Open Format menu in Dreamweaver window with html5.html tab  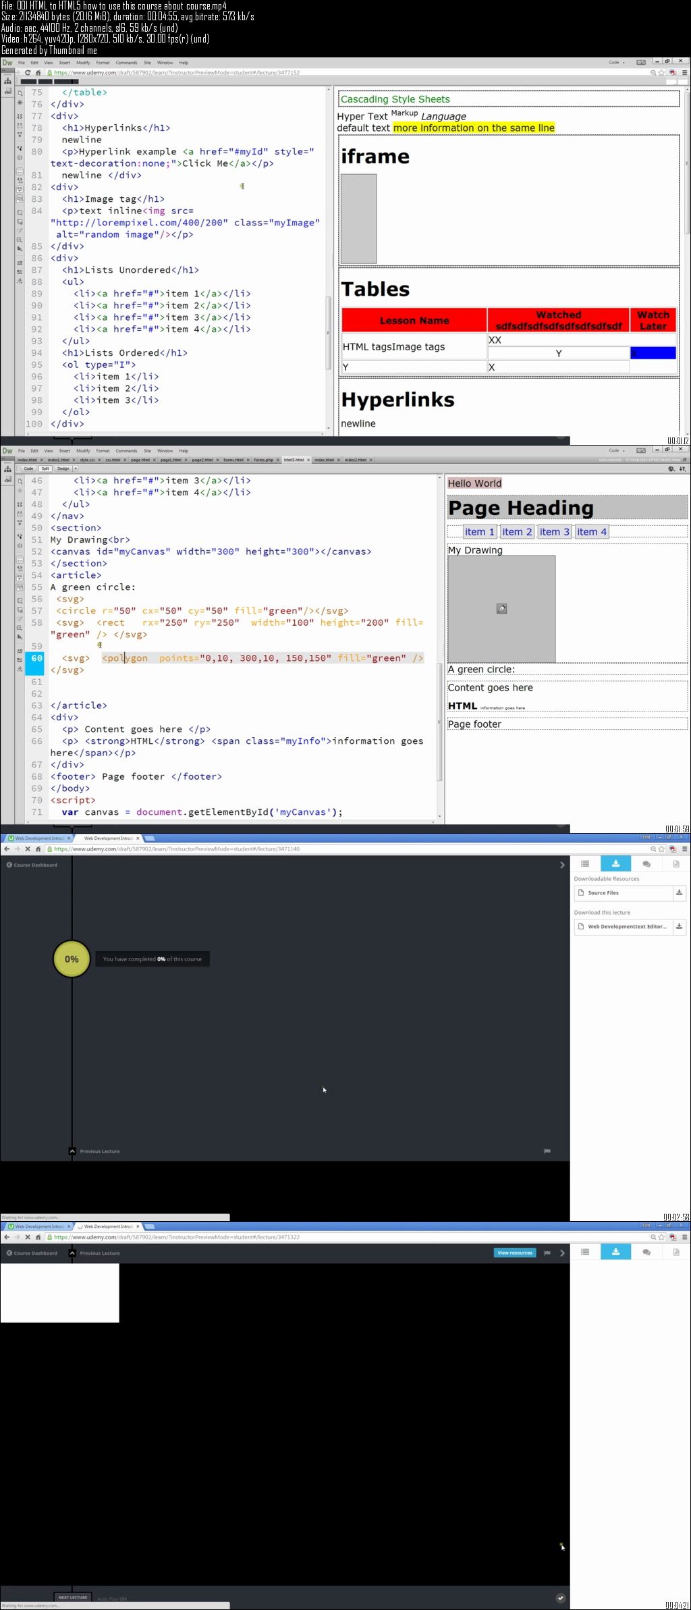pyautogui.click(x=103, y=451)
